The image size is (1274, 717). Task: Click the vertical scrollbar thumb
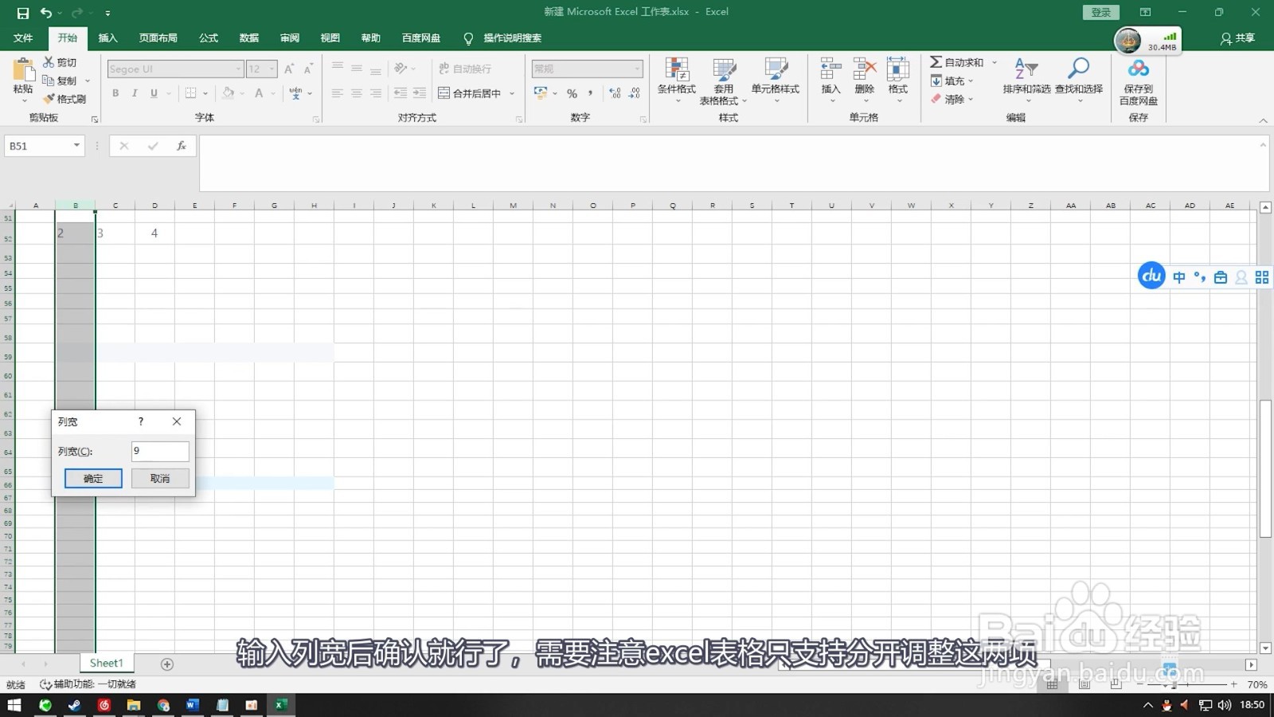1265,468
